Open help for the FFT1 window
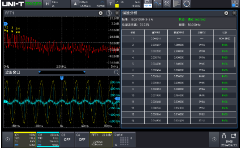 pos(109,13)
